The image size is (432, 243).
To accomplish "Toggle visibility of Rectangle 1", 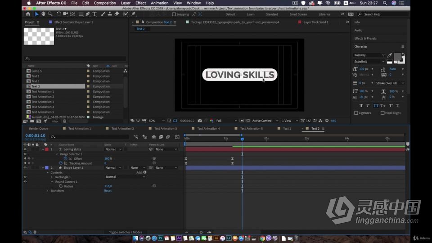I will (25, 177).
